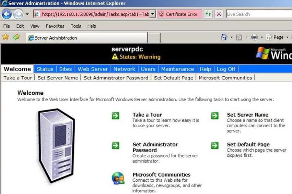Select the Welcome tab
The width and height of the screenshot is (292, 194).
click(17, 69)
